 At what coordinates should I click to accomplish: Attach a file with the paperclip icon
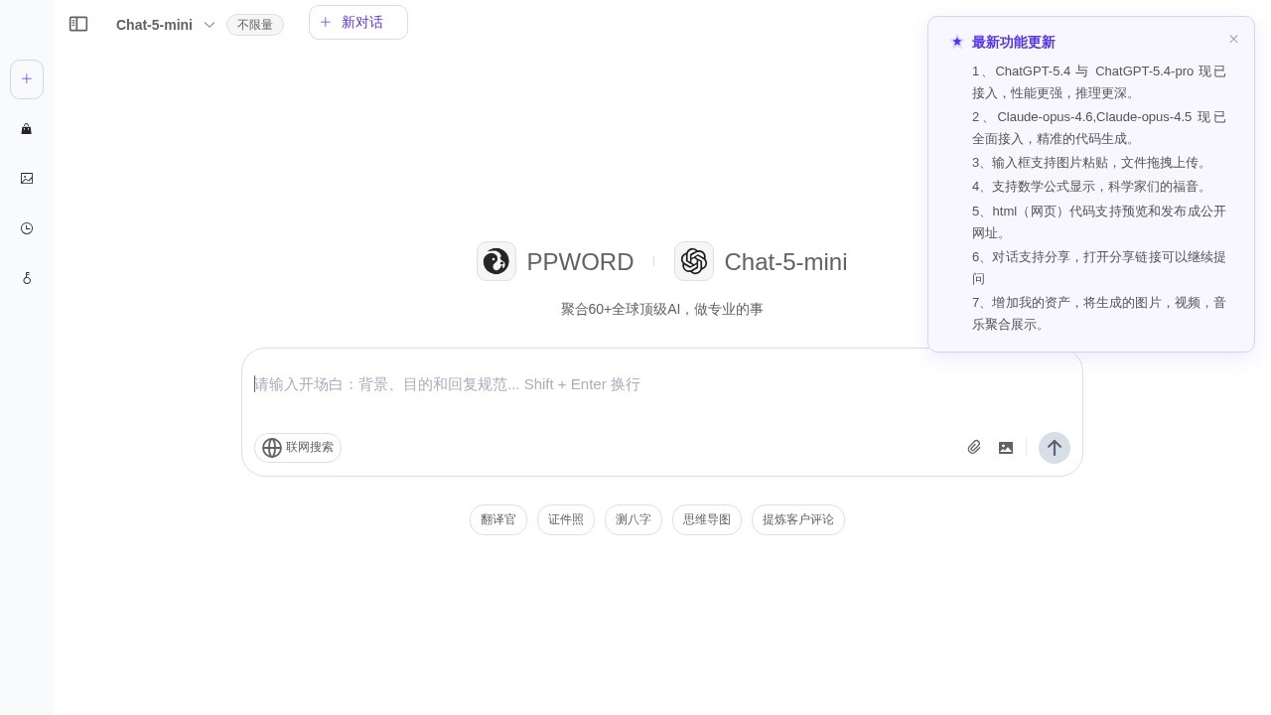click(974, 448)
